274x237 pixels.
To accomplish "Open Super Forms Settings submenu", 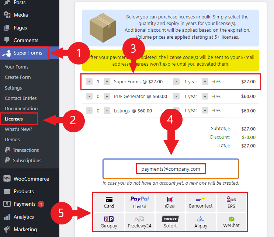I will [x=13, y=88].
